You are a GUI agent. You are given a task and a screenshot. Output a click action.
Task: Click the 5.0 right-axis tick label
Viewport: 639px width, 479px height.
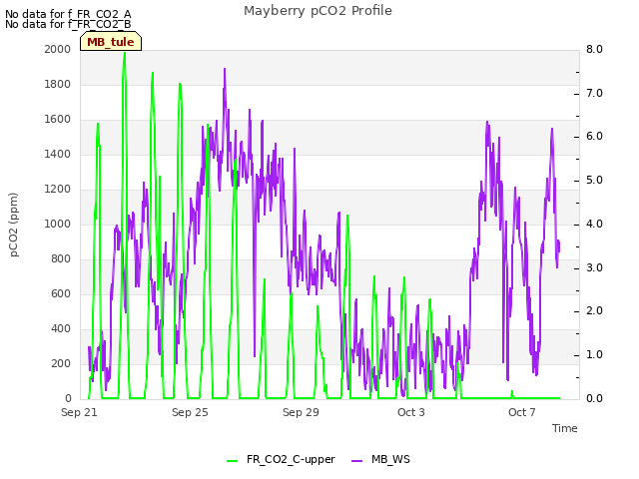tap(595, 181)
